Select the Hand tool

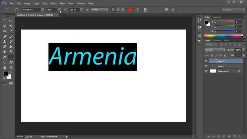[x=5, y=68]
